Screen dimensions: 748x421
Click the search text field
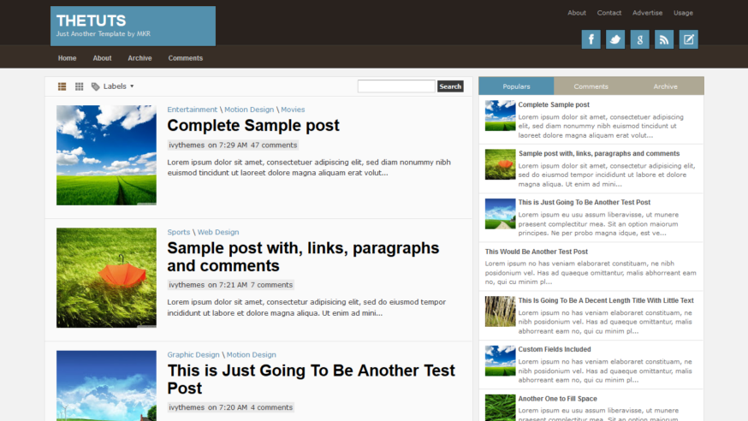396,86
